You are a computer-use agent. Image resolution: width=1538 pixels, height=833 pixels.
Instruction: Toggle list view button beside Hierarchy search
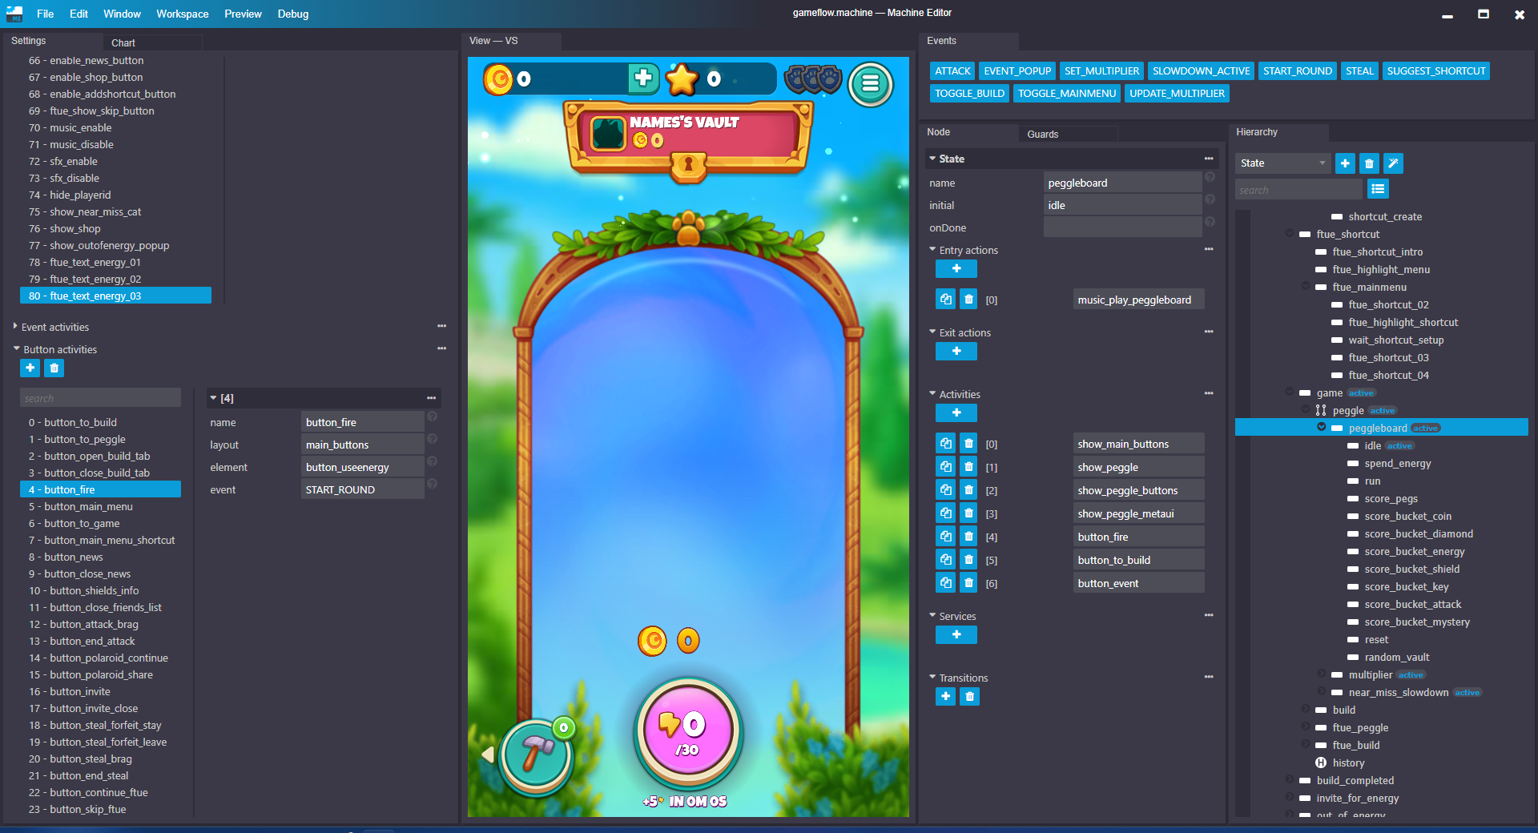click(x=1378, y=189)
